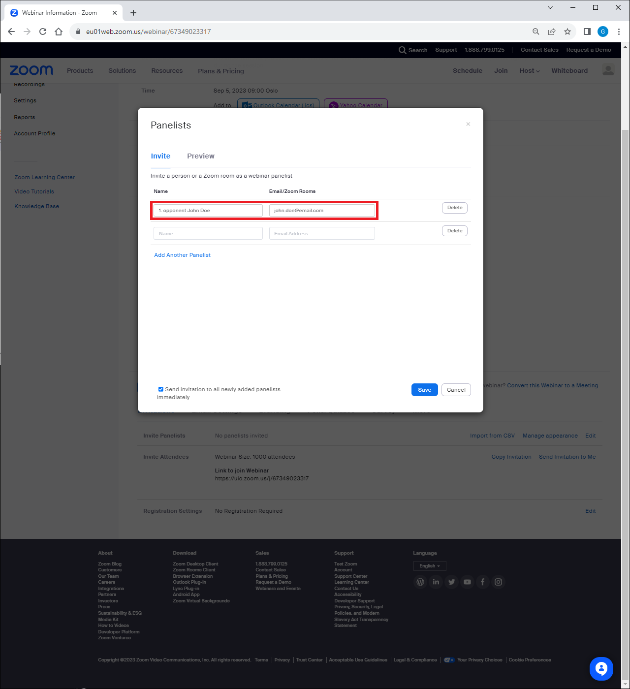Click the Facebook footer icon
This screenshot has height=689, width=630.
click(483, 582)
